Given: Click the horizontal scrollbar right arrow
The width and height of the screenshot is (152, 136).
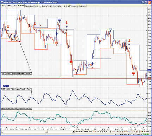Looking at the screenshot, I should click(74, 131).
